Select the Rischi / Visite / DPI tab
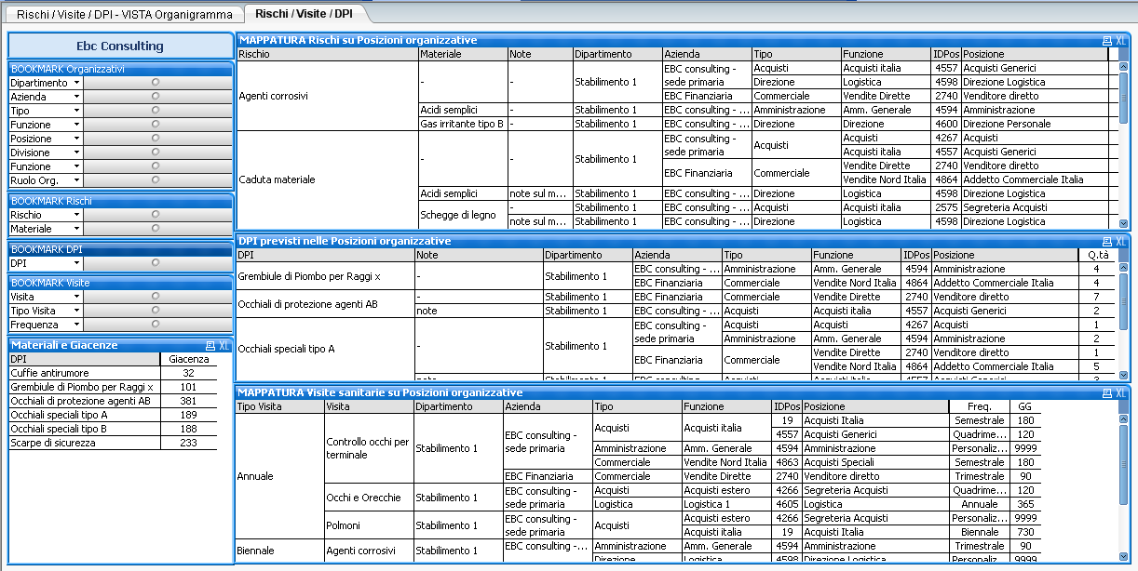The width and height of the screenshot is (1138, 571). (x=306, y=14)
